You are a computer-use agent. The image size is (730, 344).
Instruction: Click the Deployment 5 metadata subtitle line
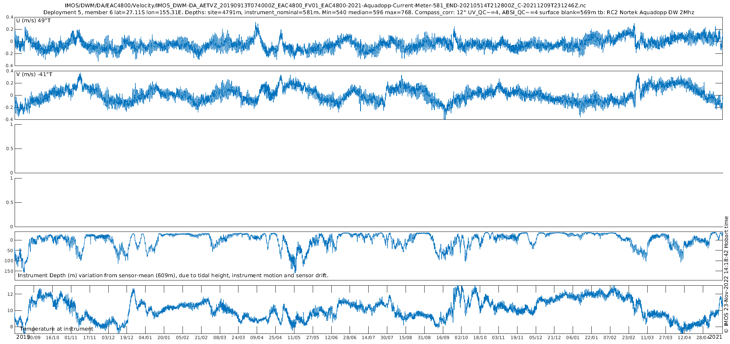(369, 13)
